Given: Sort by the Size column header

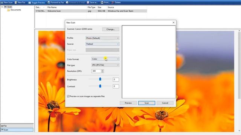Looking at the screenshot, I should click(101, 7).
